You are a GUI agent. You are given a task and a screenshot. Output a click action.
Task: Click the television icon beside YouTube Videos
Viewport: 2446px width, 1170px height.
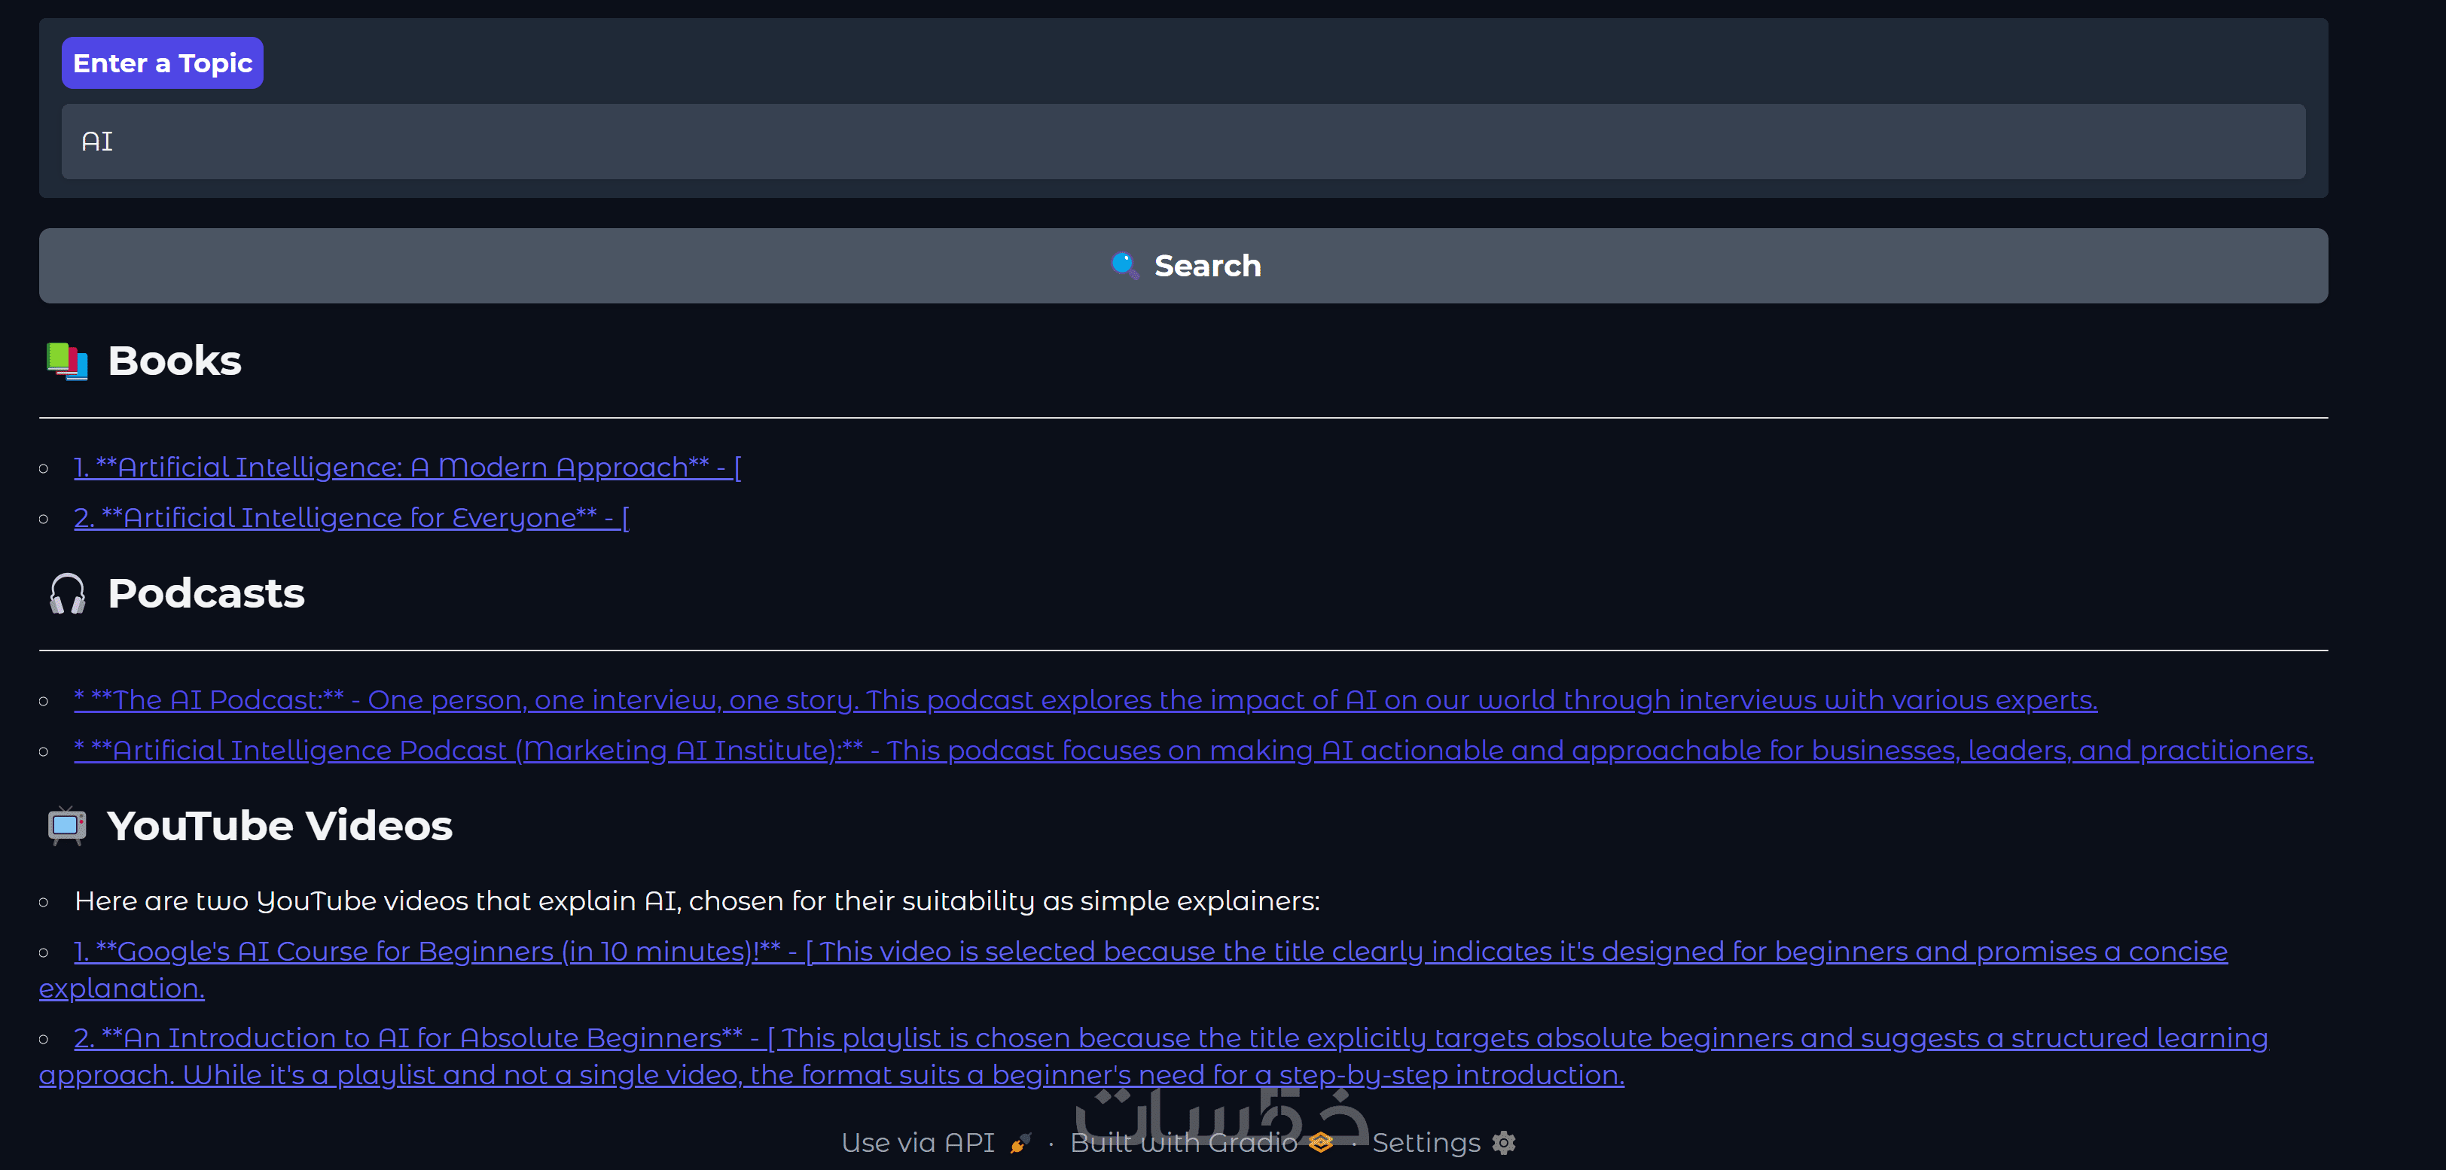68,825
